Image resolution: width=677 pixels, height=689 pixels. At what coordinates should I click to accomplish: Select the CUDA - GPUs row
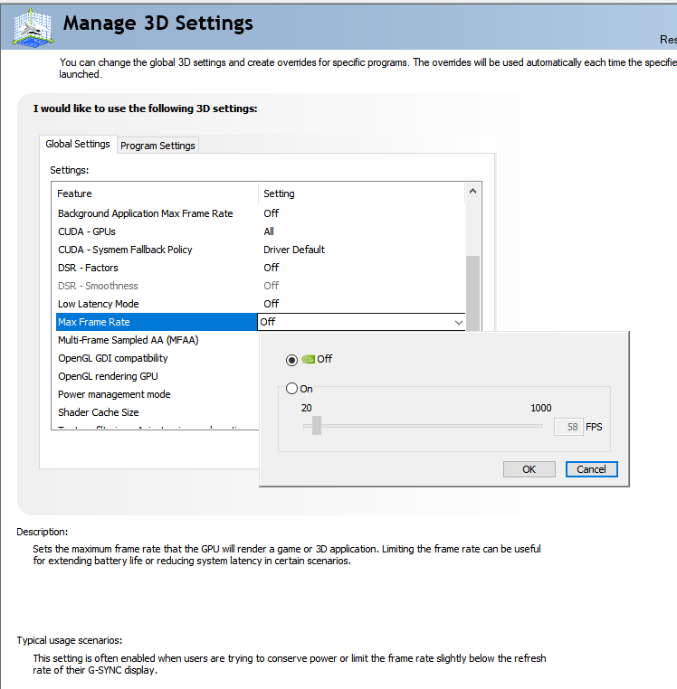[261, 231]
